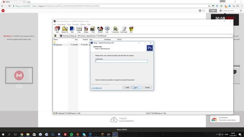The height and width of the screenshot is (137, 244).
Task: Change MEGA language via EN globe
Action: click(x=202, y=11)
